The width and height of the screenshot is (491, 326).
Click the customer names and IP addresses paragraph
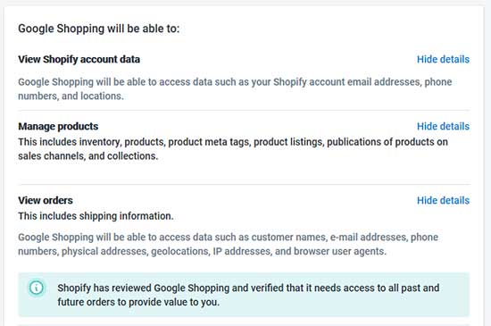[228, 244]
